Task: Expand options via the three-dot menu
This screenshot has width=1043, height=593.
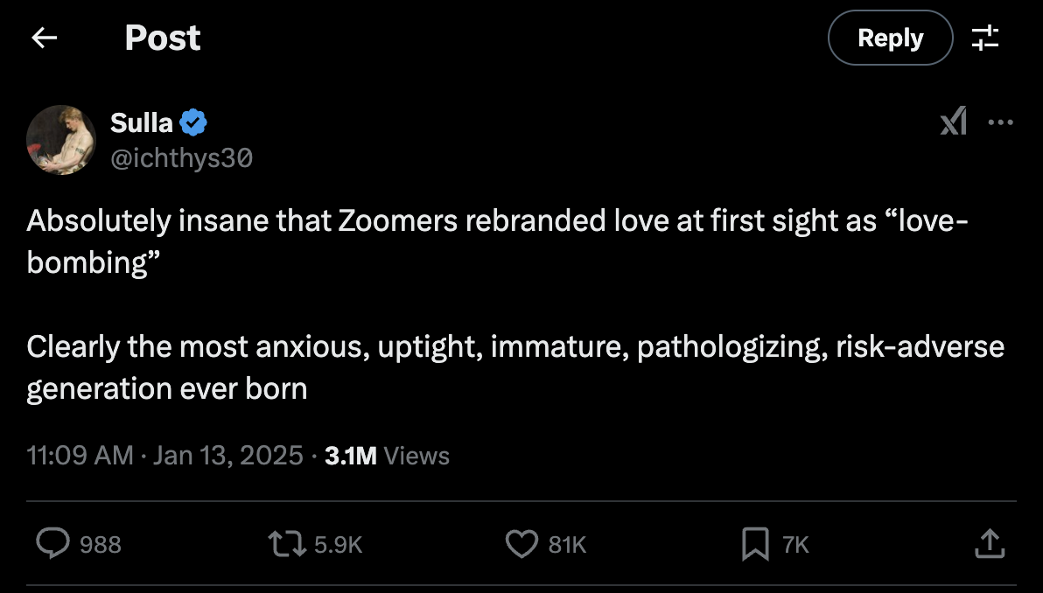Action: (1001, 122)
